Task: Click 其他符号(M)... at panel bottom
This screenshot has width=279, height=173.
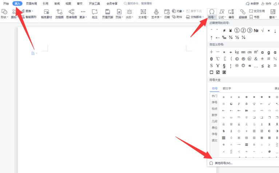Action: pos(223,163)
